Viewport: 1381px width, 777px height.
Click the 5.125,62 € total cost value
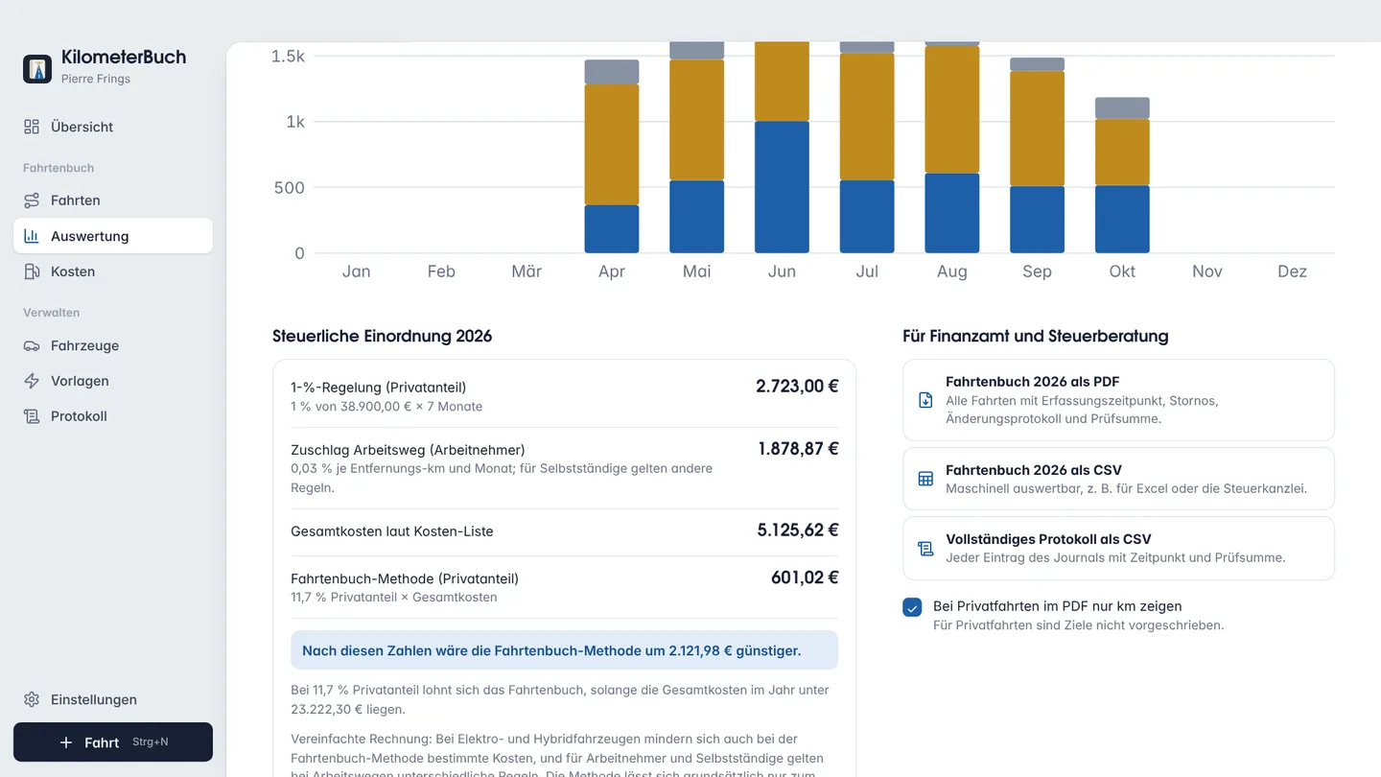click(798, 530)
